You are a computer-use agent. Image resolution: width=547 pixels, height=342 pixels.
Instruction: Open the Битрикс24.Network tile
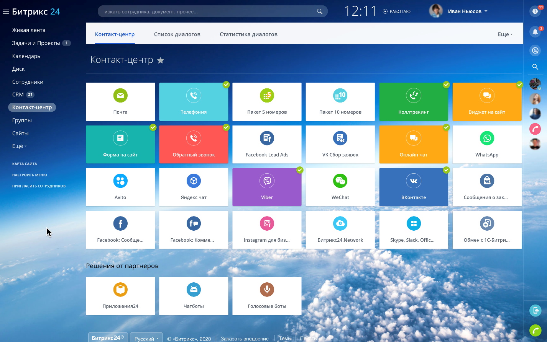click(x=340, y=230)
